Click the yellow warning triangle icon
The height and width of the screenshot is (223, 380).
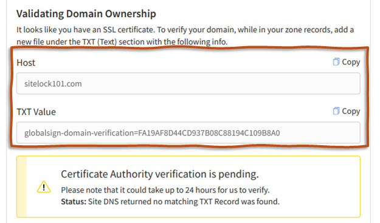point(44,187)
